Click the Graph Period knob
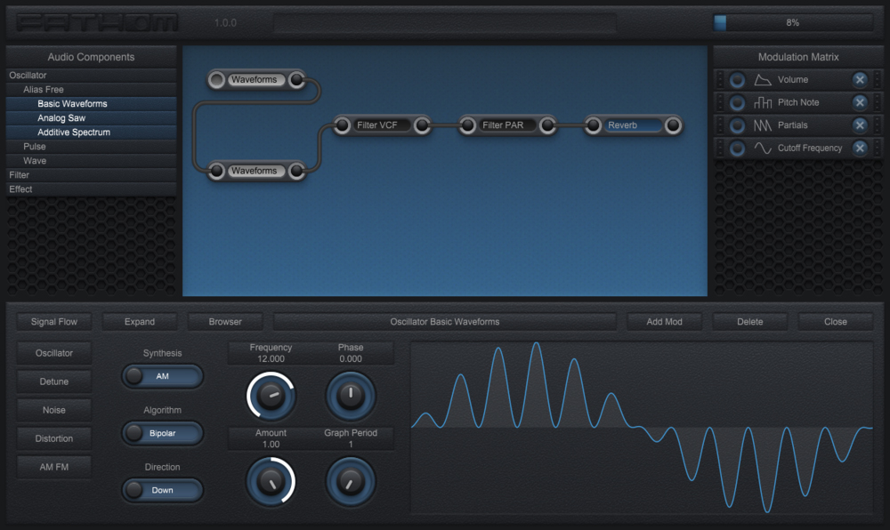This screenshot has height=530, width=890. [350, 481]
